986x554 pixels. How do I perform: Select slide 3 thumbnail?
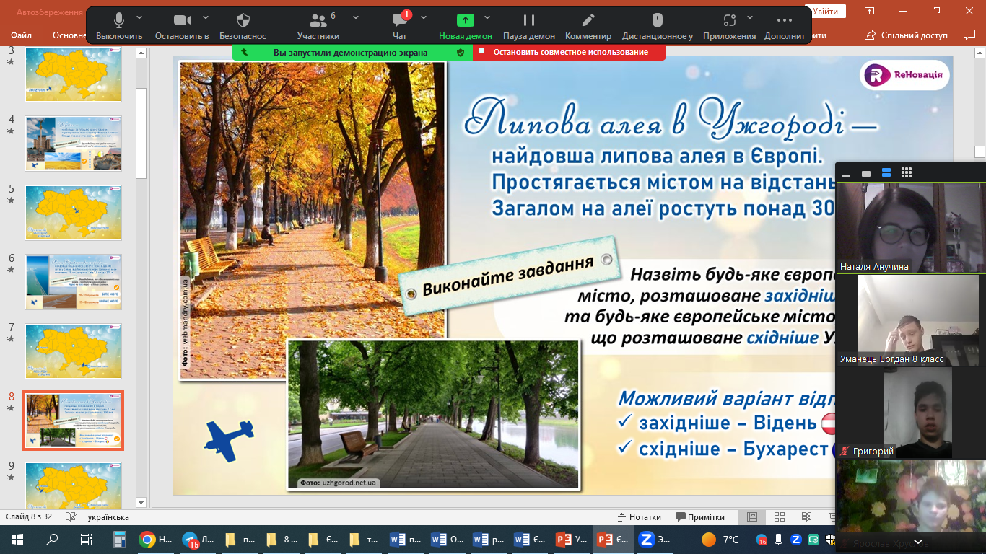pos(74,74)
